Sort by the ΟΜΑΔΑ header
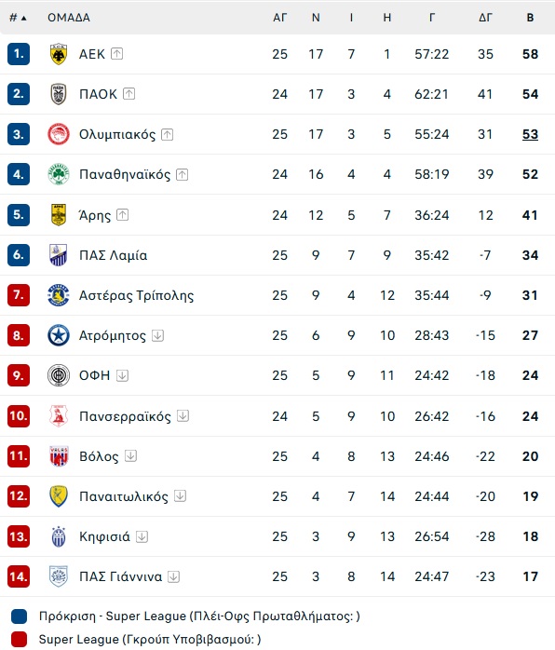 click(x=69, y=18)
